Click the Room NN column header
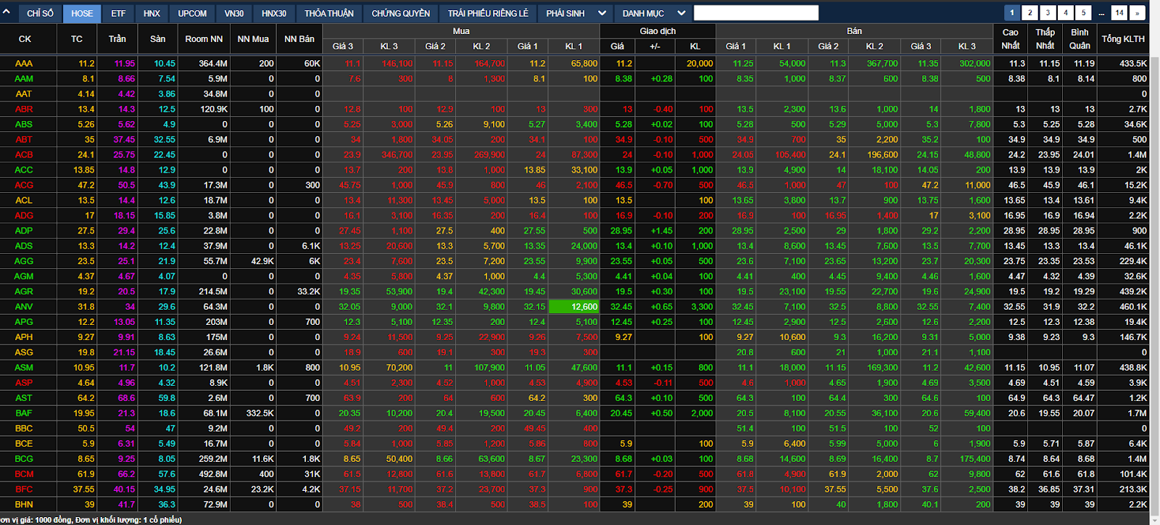The image size is (1160, 525). (x=204, y=39)
